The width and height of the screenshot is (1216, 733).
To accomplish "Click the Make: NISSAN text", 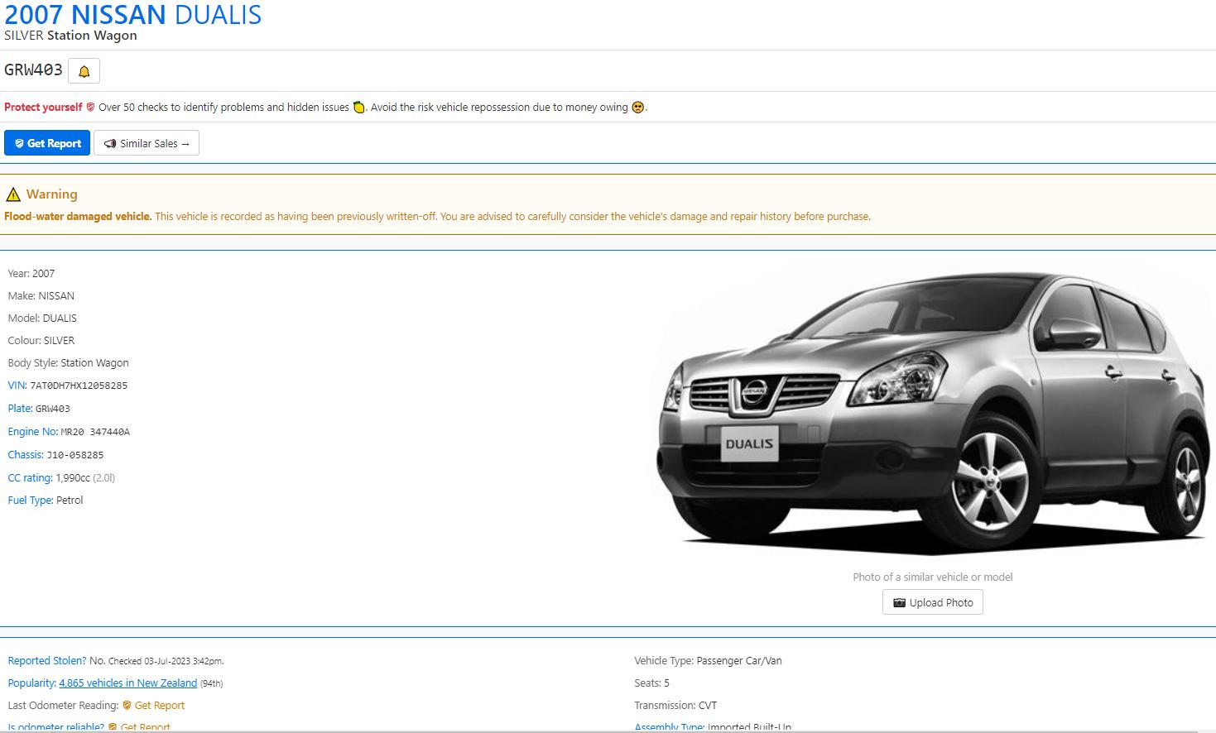I will coord(41,296).
